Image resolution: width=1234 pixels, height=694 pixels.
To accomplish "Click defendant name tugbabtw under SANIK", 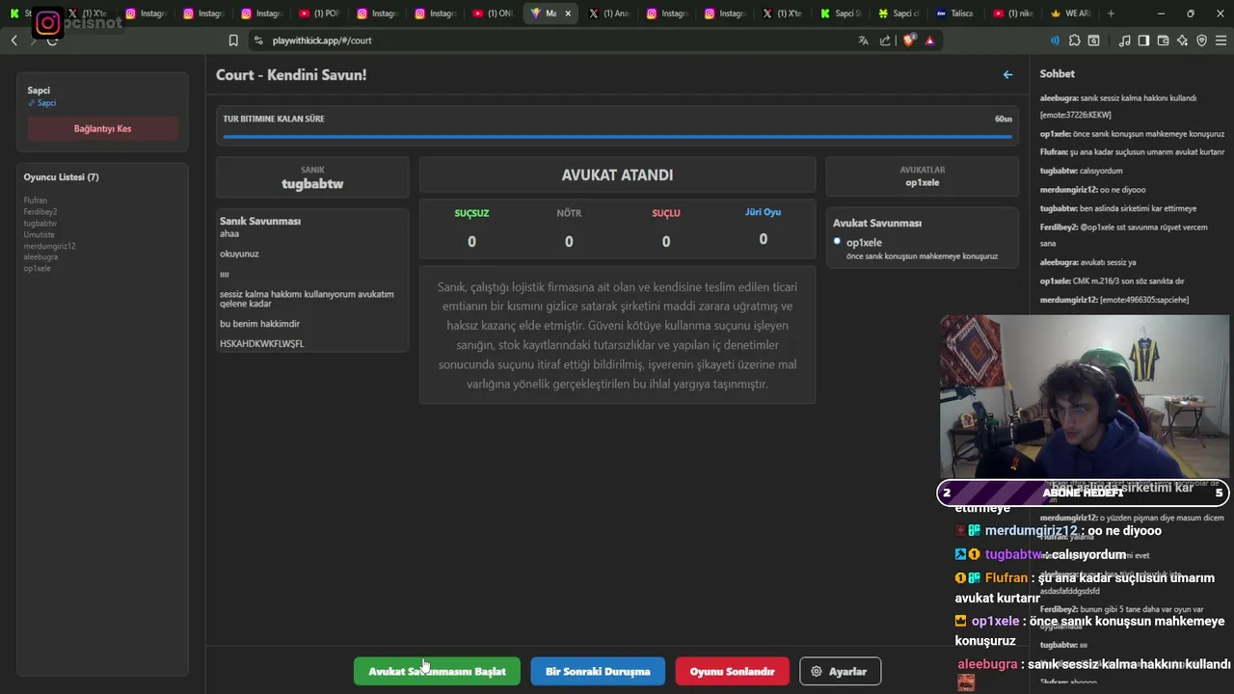I will click(x=312, y=183).
